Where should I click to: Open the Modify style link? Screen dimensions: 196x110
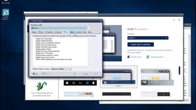[136, 57]
